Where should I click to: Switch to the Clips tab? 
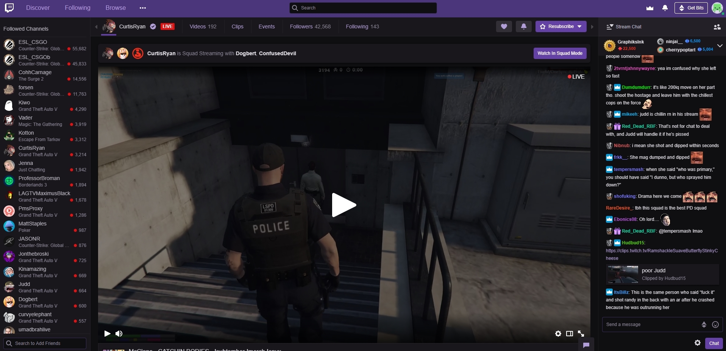(237, 26)
